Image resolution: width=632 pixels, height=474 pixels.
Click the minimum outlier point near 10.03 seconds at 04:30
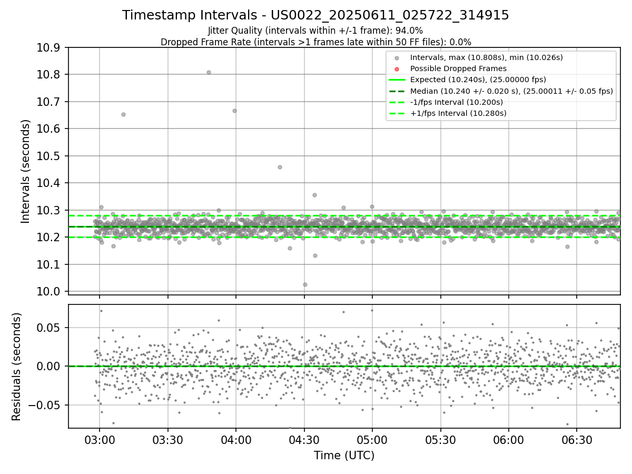[x=305, y=284]
